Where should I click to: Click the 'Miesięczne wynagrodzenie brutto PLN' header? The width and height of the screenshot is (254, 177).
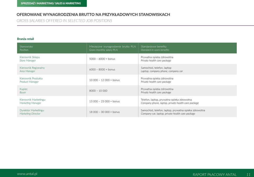pyautogui.click(x=112, y=48)
